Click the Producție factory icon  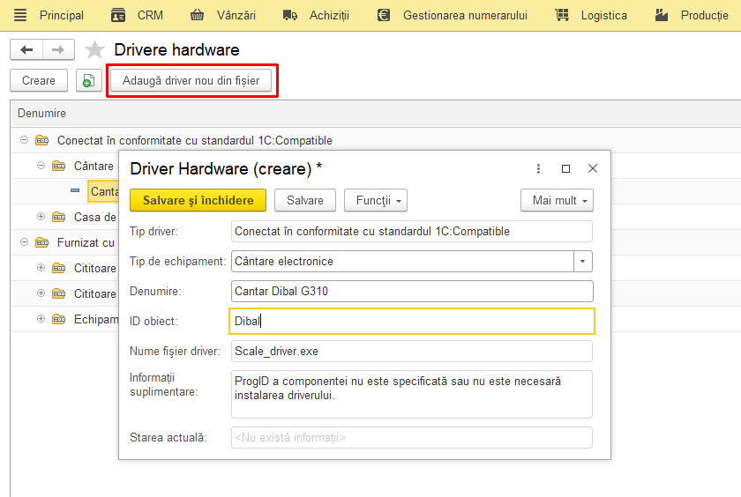662,16
